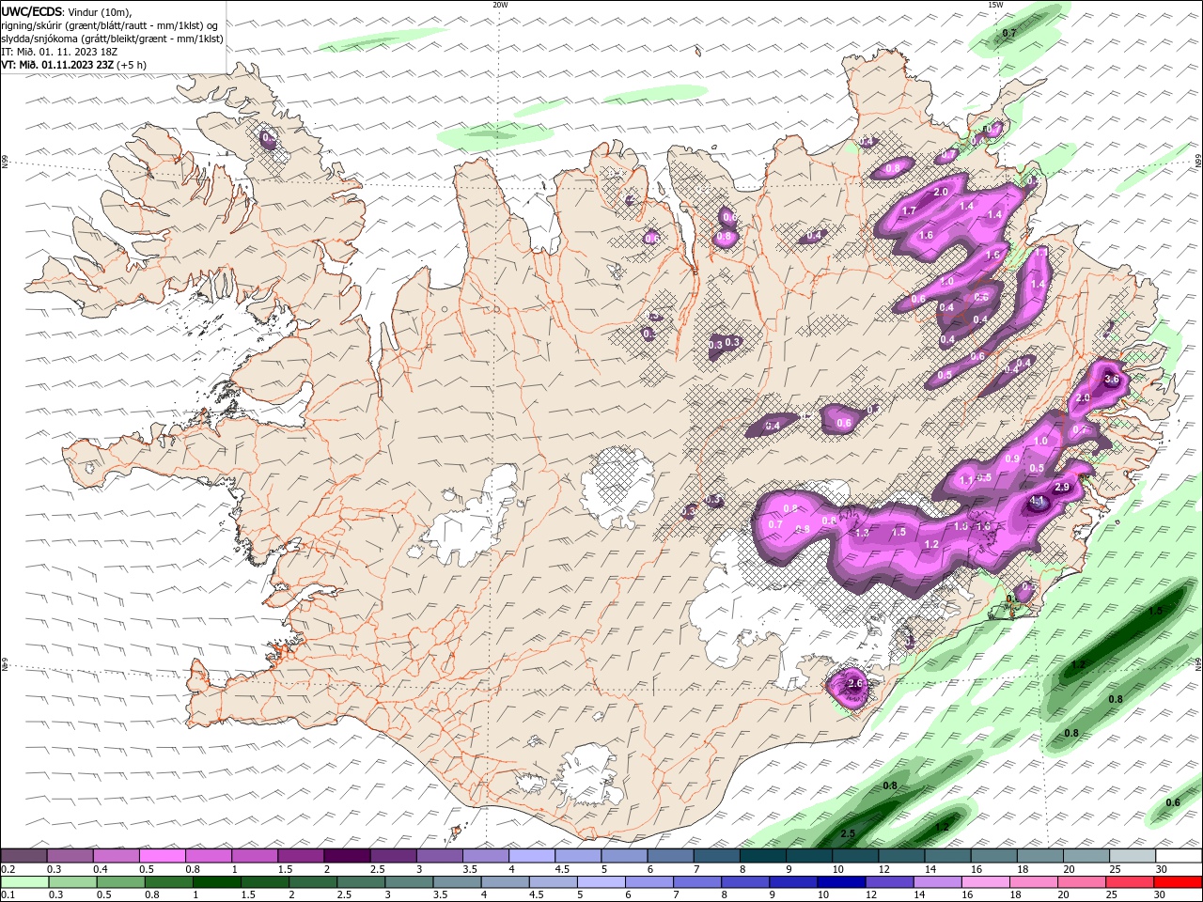
Task: Select the lavender 4 swatch in snow legend row
Action: (x=532, y=856)
